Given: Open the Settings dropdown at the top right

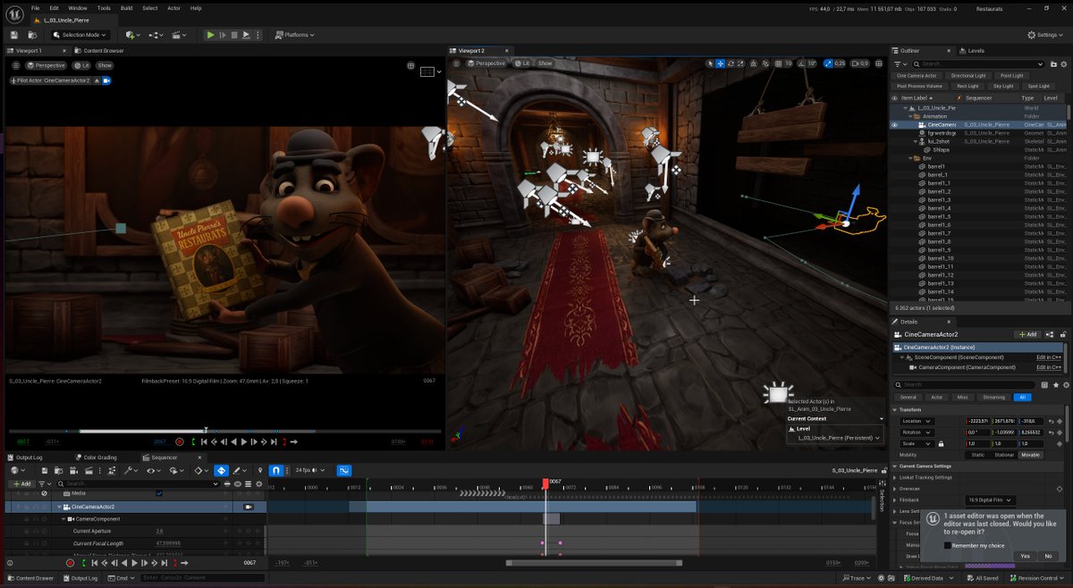Looking at the screenshot, I should [x=1045, y=35].
